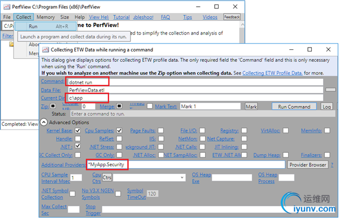
Task: Click the OS Heap Exe field
Action: coord(232,177)
